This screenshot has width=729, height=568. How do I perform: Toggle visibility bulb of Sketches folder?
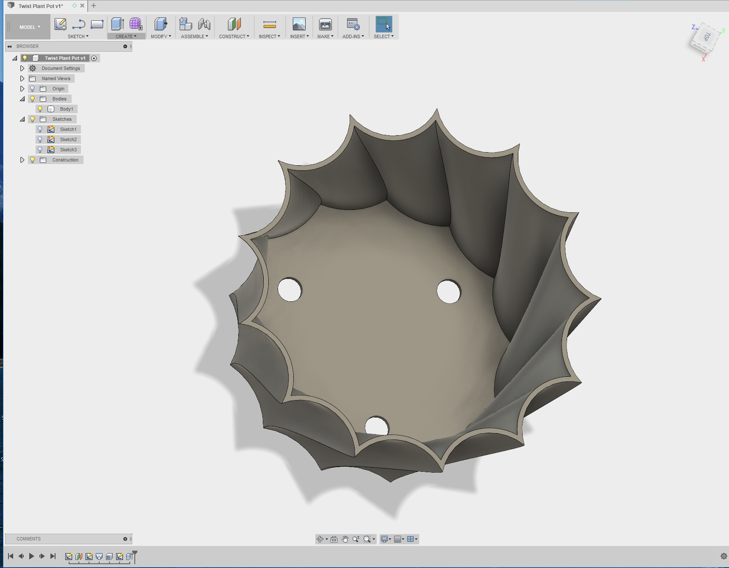33,119
